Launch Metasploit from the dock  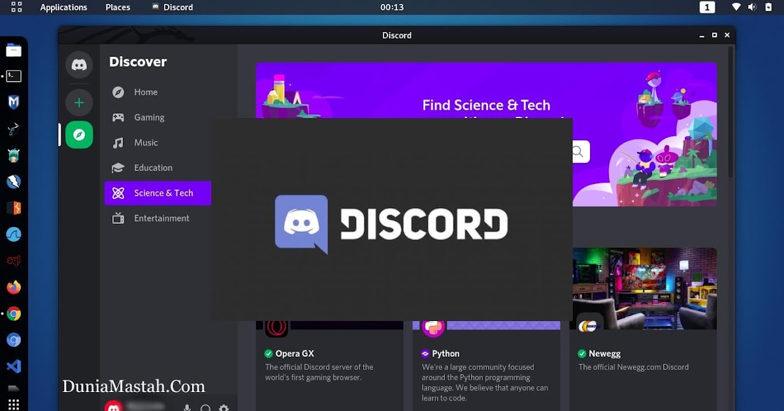point(14,102)
